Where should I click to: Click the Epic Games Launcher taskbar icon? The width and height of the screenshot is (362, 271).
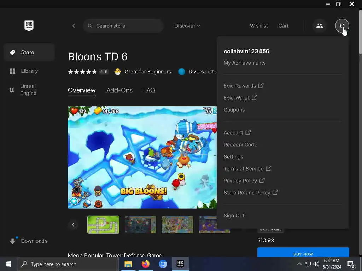tap(180, 264)
